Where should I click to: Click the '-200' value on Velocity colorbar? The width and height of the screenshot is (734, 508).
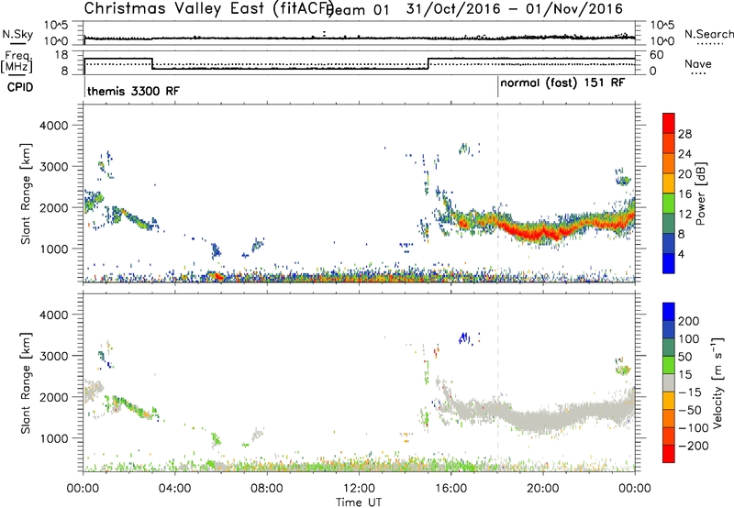click(694, 446)
